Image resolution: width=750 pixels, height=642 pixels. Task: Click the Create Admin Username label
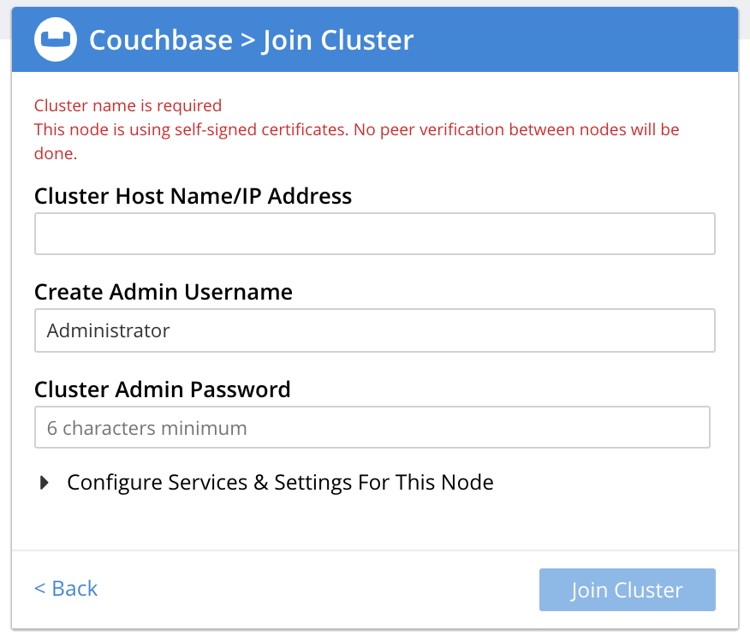pos(163,292)
